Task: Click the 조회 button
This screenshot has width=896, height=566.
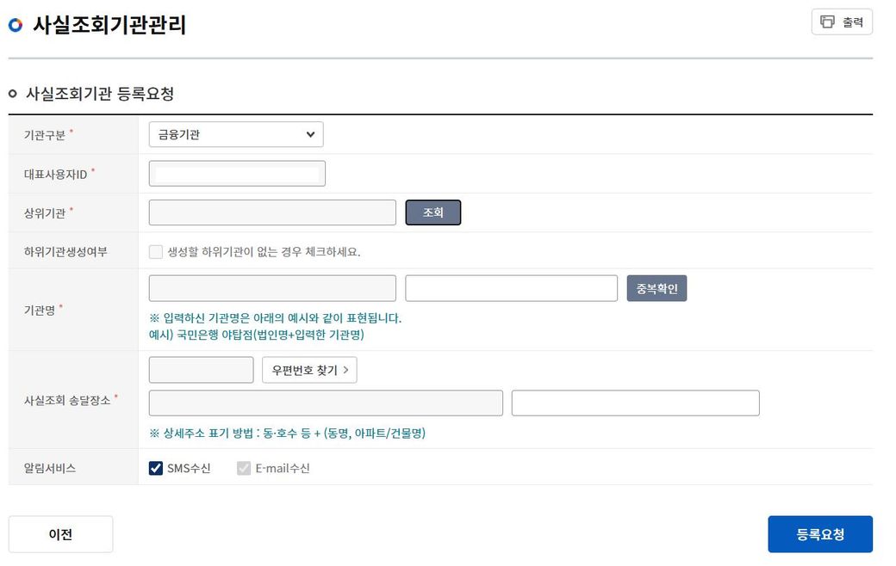Action: pos(432,212)
